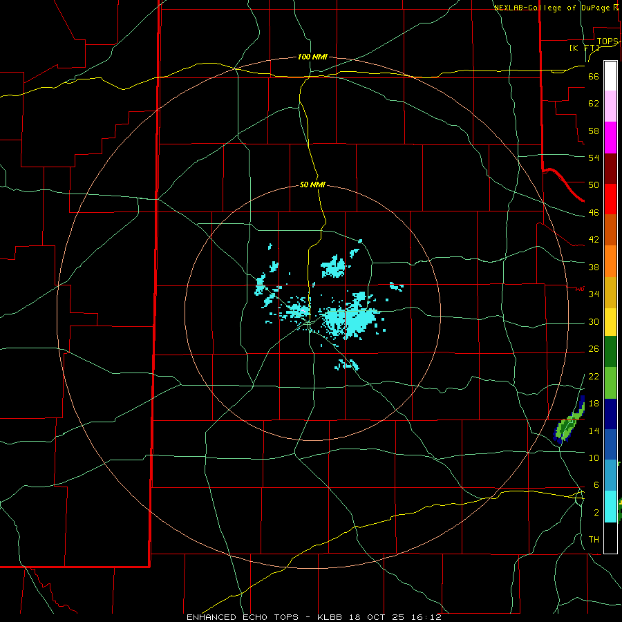Click the "TOPS" legend title
The image size is (622, 622).
(x=607, y=41)
